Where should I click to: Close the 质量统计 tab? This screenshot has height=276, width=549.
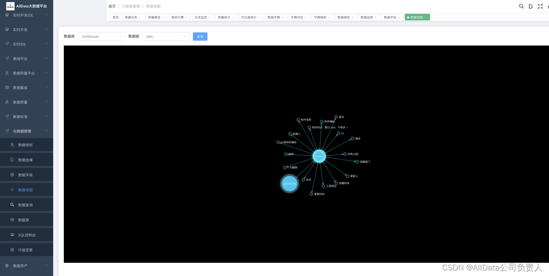(x=233, y=18)
